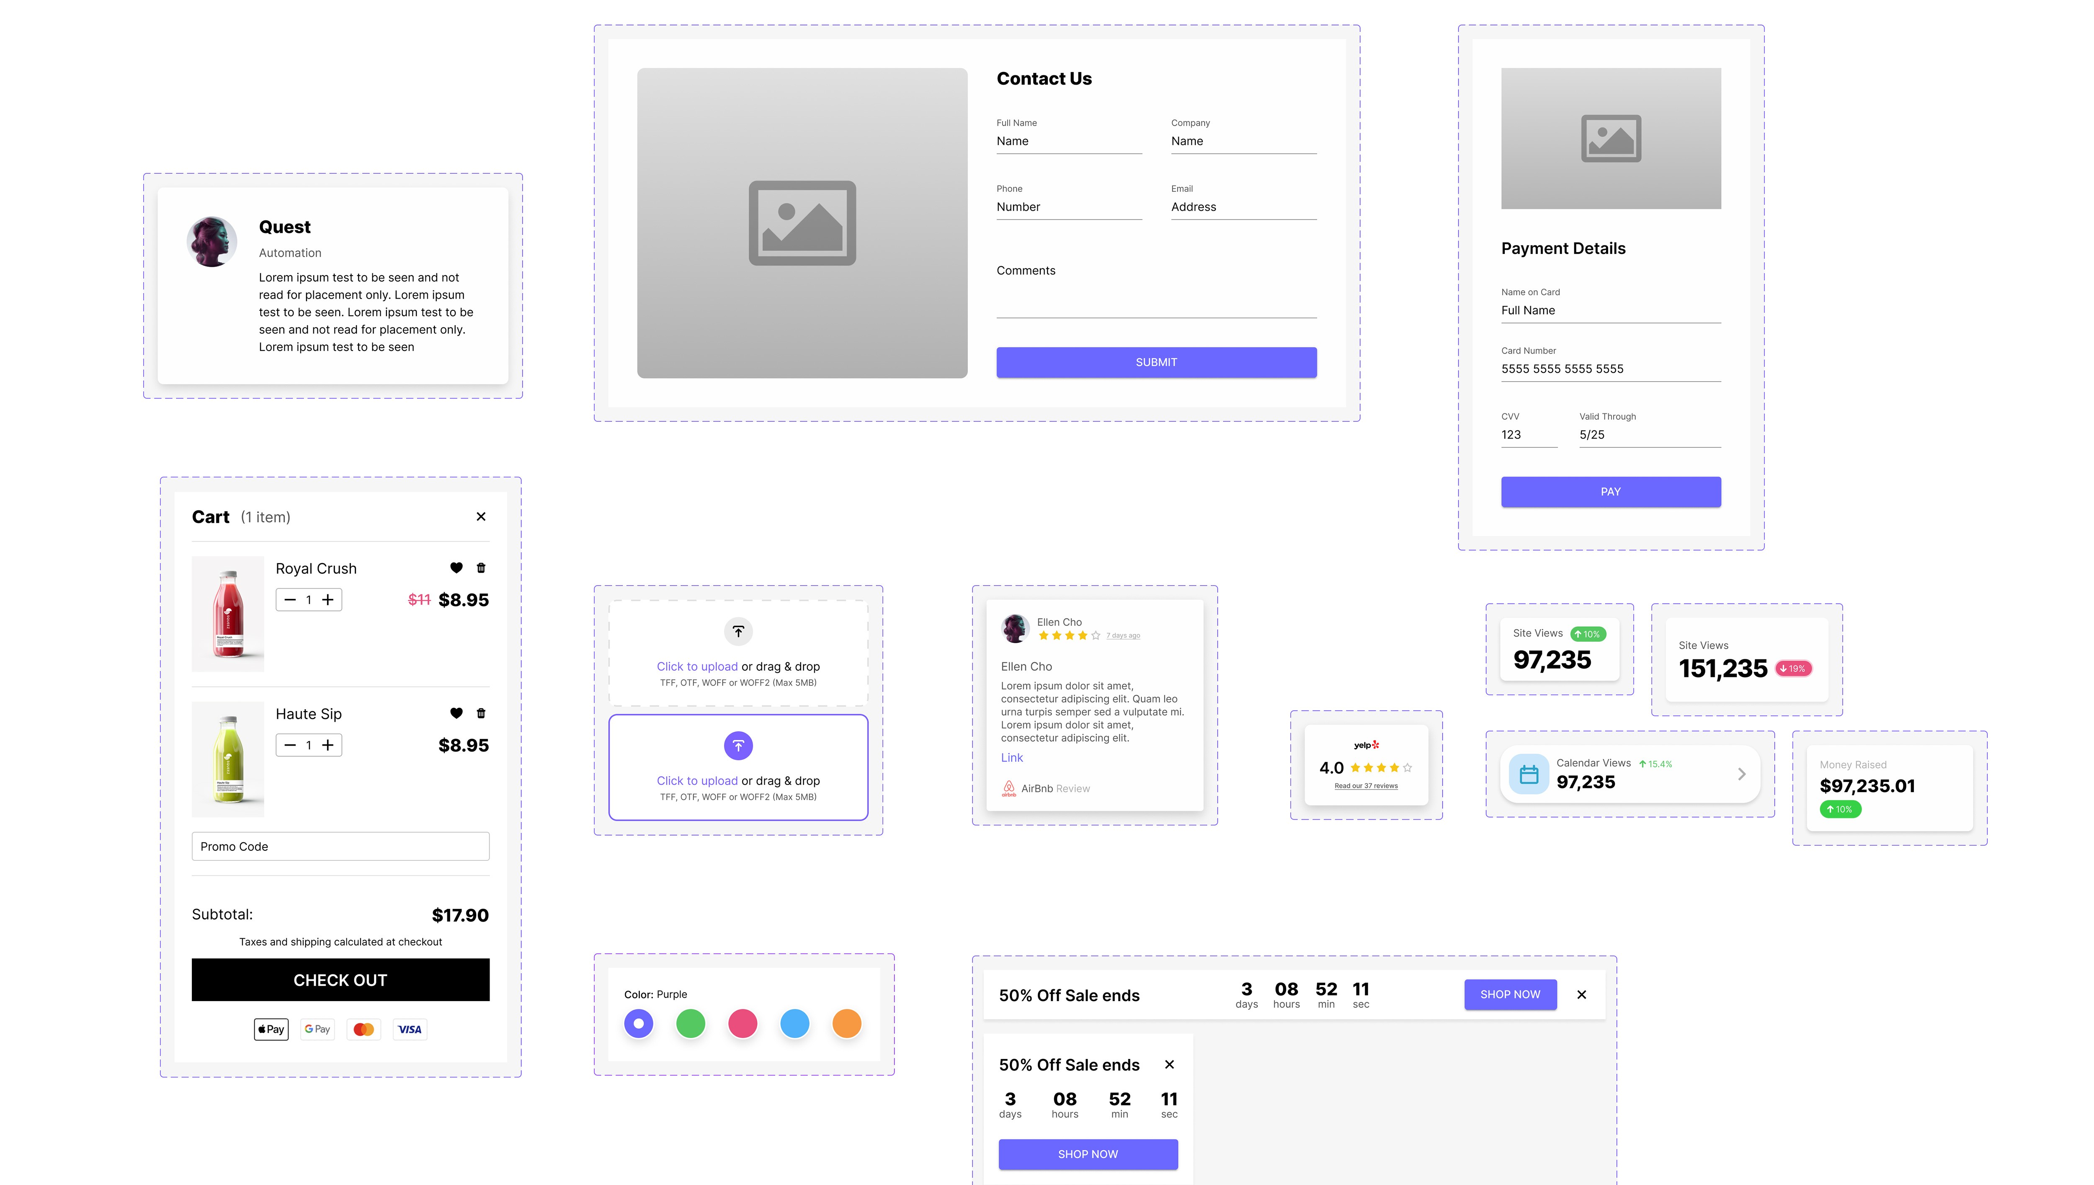Pick the orange color option
The height and width of the screenshot is (1185, 2094).
click(x=847, y=1023)
